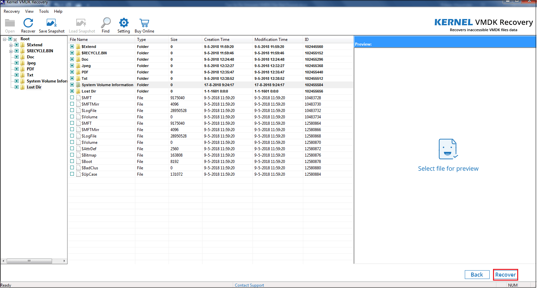Click the Save Snapshot toolbar icon

(51, 23)
